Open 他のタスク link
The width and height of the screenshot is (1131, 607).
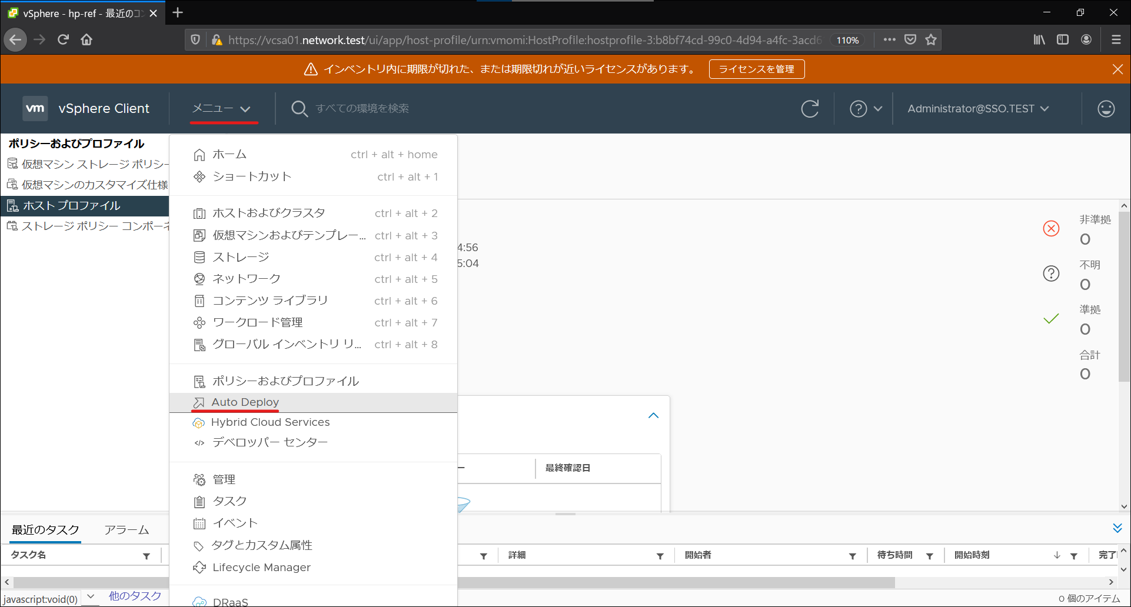coord(135,596)
